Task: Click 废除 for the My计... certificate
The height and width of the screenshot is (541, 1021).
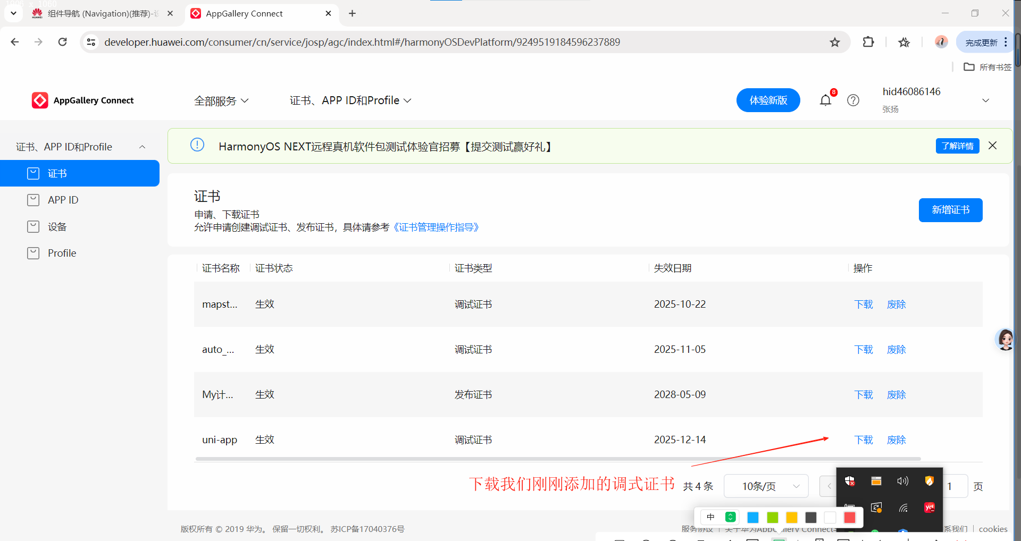Action: click(x=896, y=394)
